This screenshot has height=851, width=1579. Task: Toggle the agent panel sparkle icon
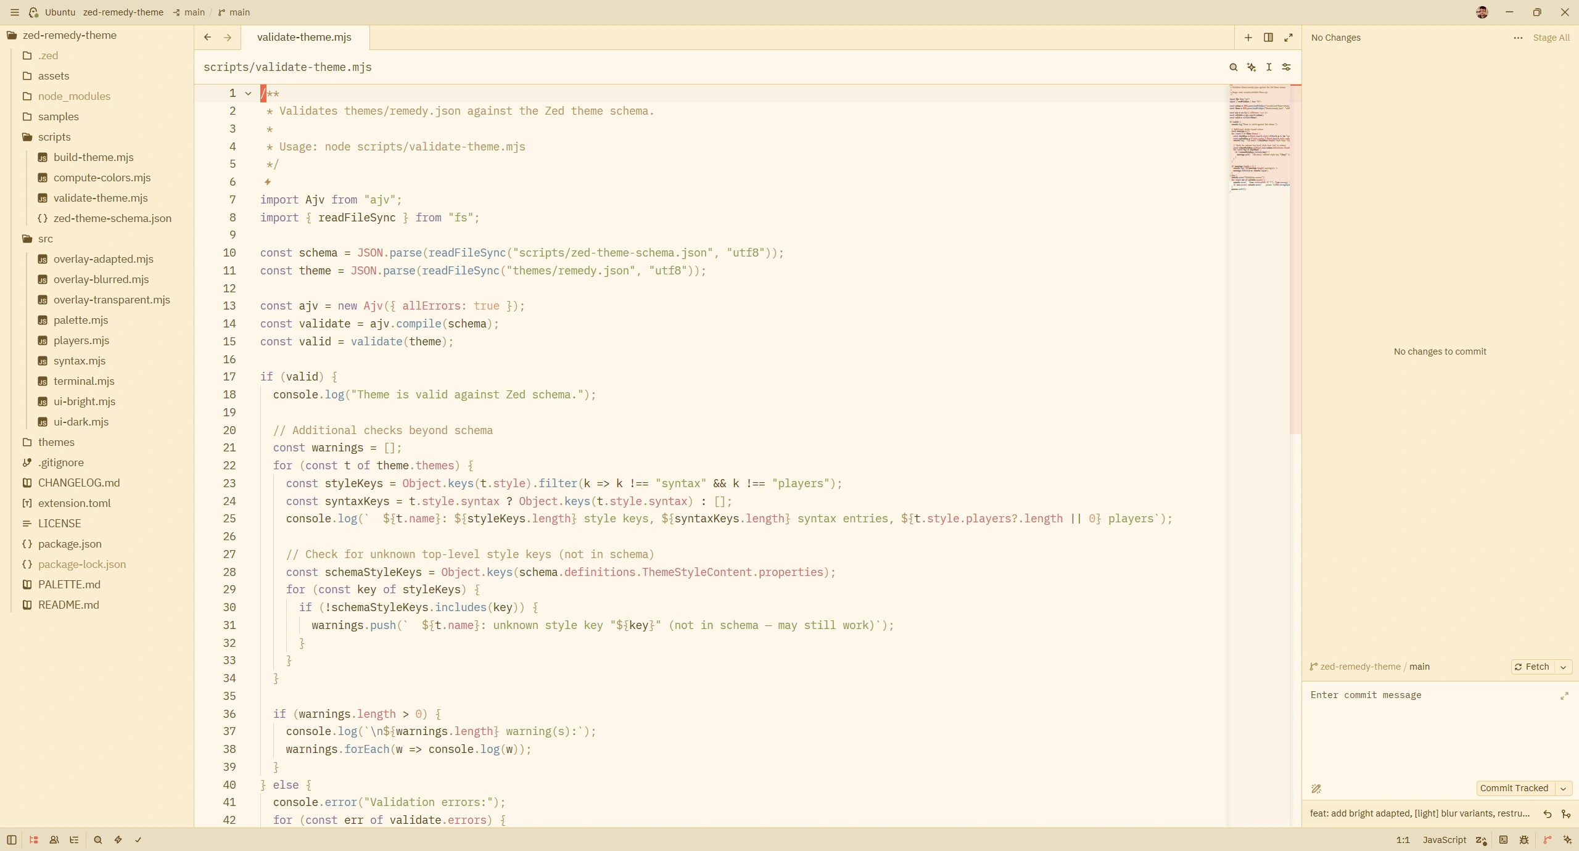(x=1567, y=840)
